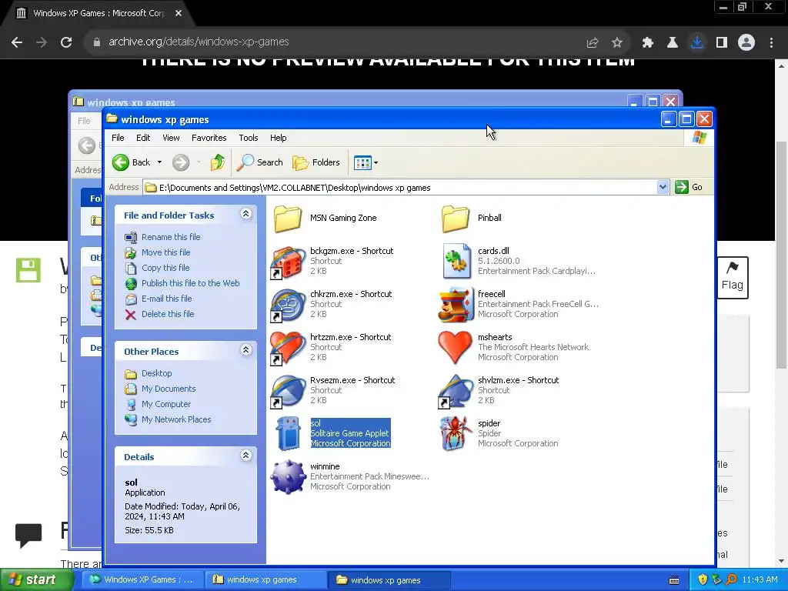The image size is (788, 591).
Task: Switch to the Windows XP Games browser taskbar item
Action: pos(142,580)
